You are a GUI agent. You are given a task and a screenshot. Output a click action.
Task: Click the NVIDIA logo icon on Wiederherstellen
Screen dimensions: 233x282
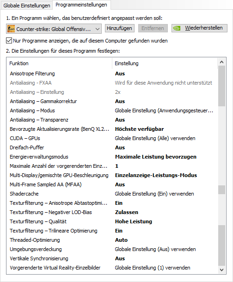click(177, 28)
